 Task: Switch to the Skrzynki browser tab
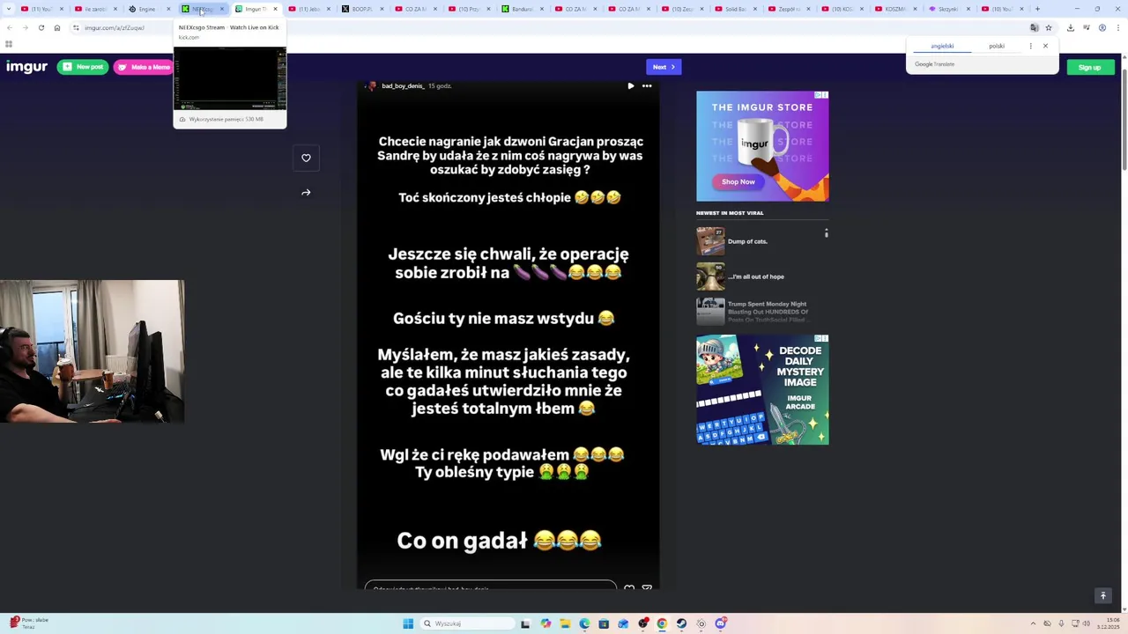pyautogui.click(x=948, y=9)
